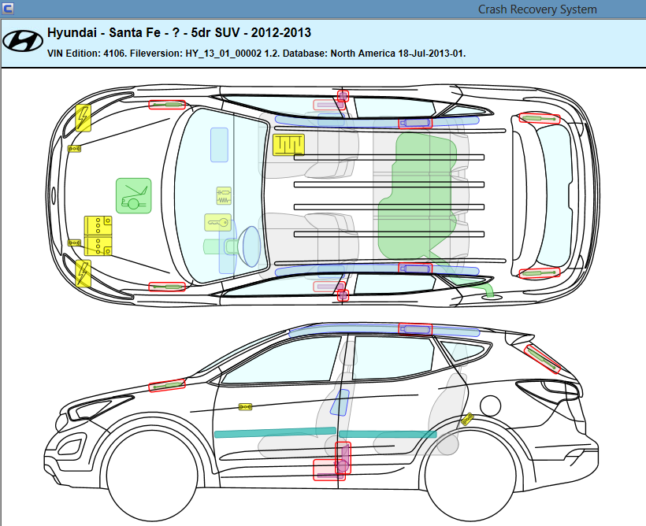Select the front door teal reinforcement beam
The image size is (646, 526).
tap(275, 433)
